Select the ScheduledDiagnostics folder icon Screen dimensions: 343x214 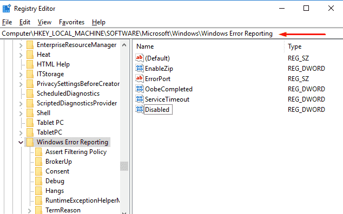click(30, 93)
